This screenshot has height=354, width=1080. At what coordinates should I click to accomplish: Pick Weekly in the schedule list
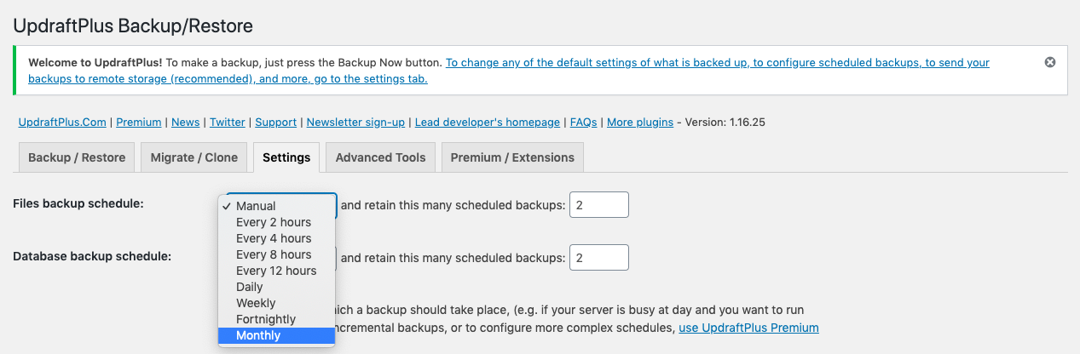[x=256, y=303]
